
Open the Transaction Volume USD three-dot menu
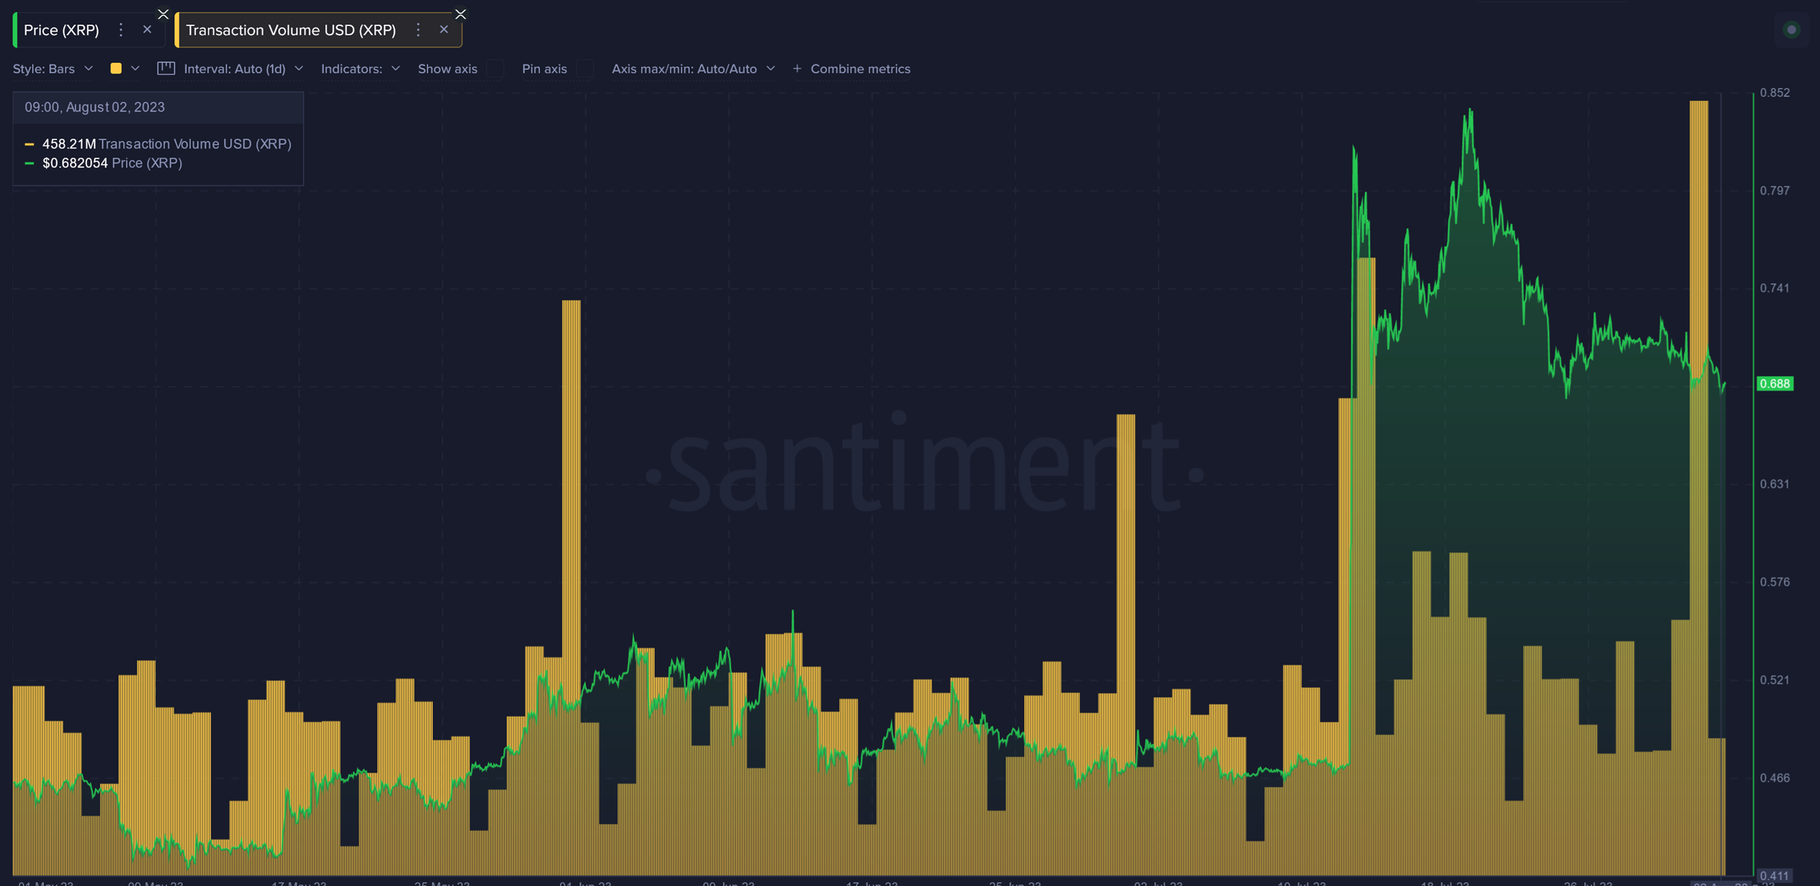point(418,30)
